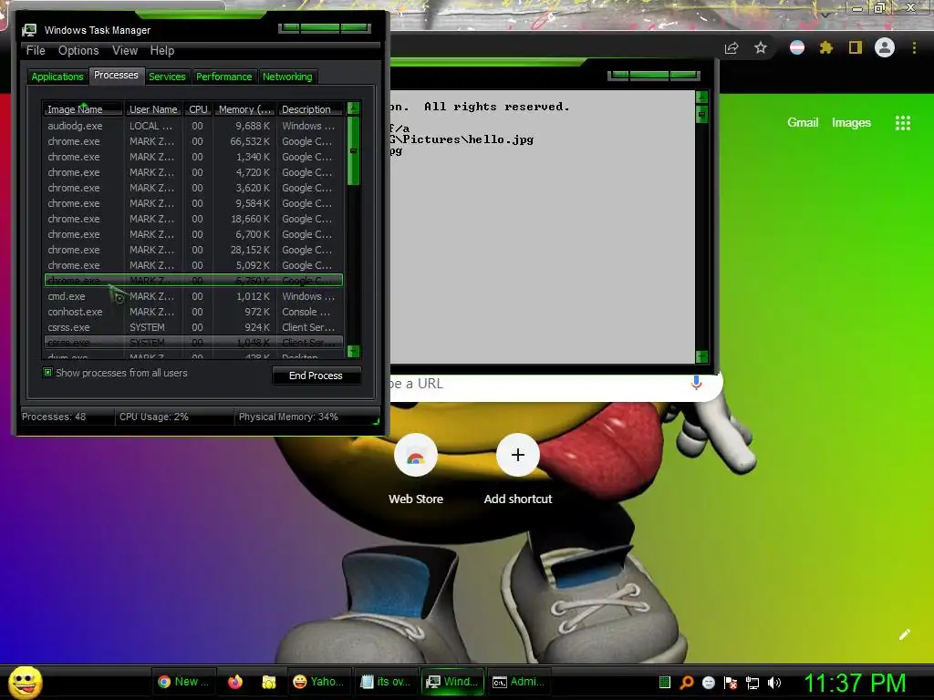Viewport: 934px width, 700px height.
Task: Launch Firefox from taskbar
Action: (235, 682)
